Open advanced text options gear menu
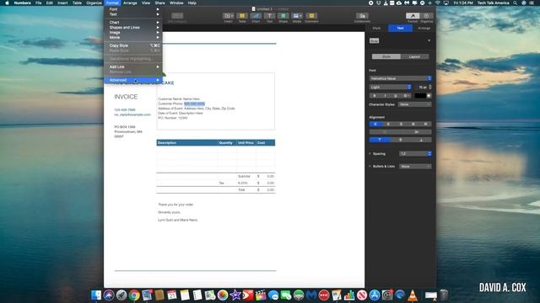 [406, 96]
